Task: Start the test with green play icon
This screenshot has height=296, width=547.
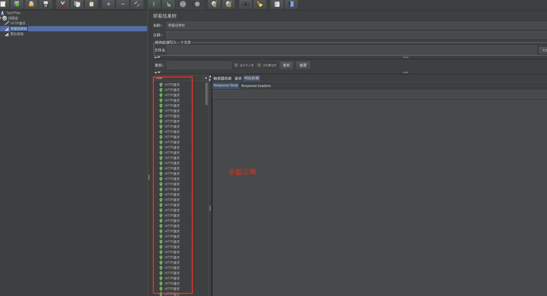Action: (x=154, y=4)
